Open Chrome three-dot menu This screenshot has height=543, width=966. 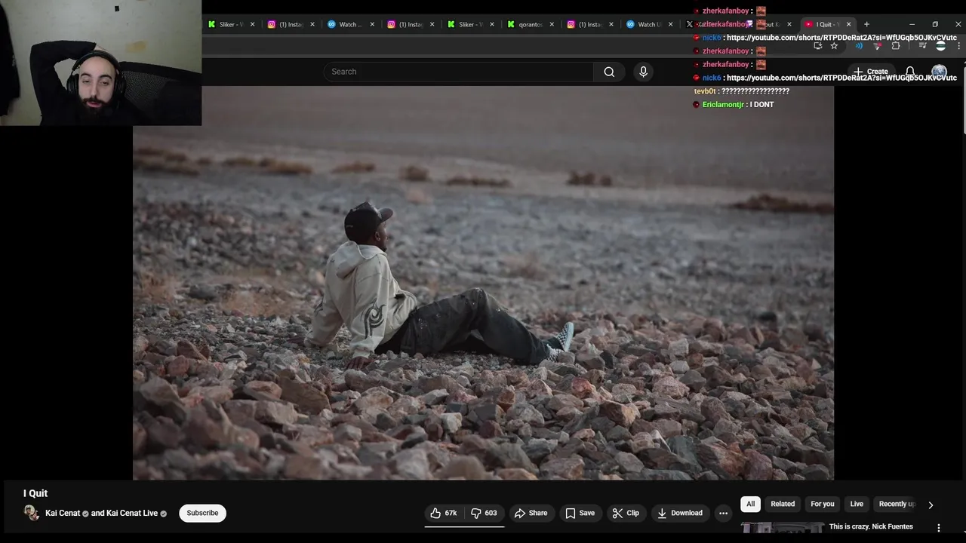pos(958,46)
